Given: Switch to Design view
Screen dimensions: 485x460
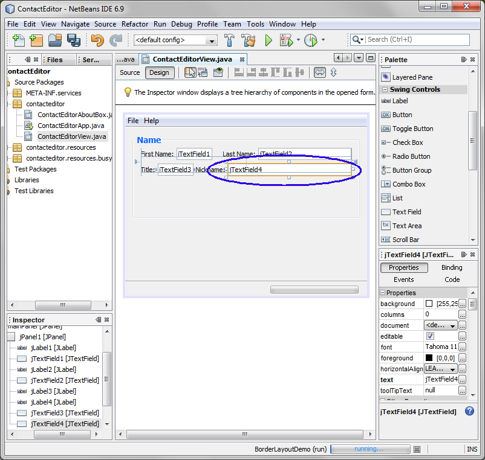Looking at the screenshot, I should [159, 72].
